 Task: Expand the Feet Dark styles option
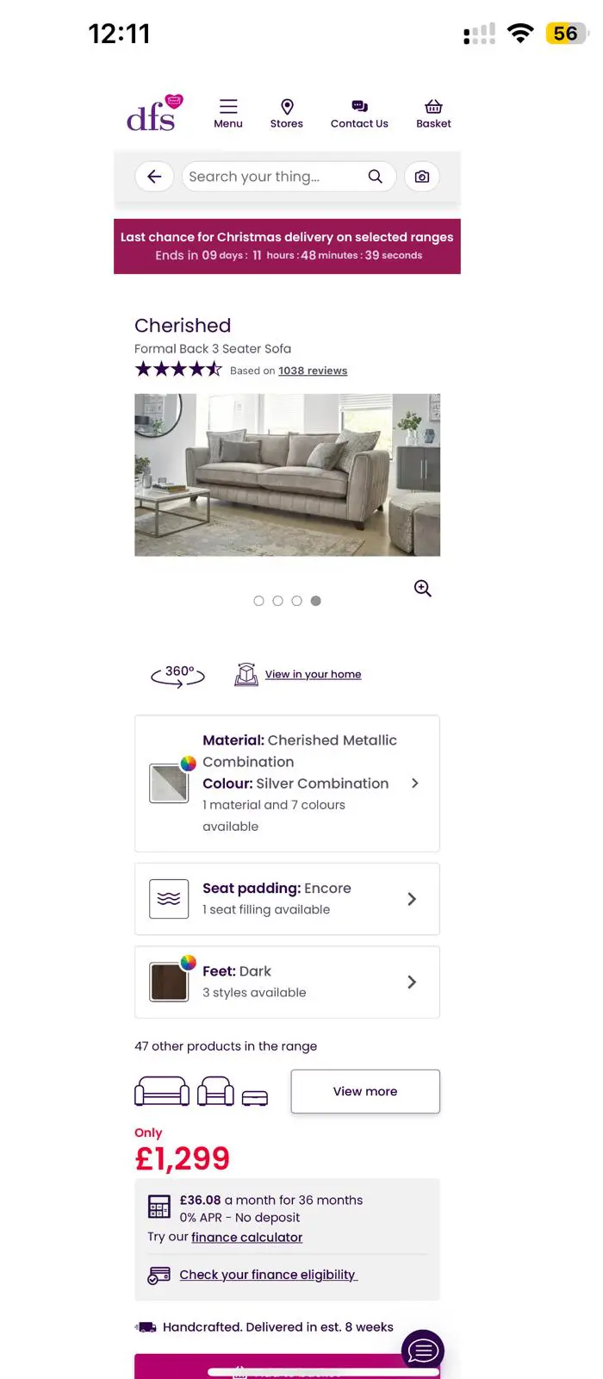click(287, 983)
